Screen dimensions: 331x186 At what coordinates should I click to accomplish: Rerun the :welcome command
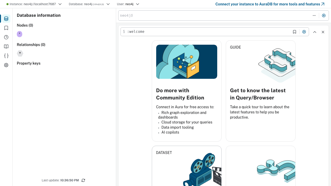[x=304, y=32]
